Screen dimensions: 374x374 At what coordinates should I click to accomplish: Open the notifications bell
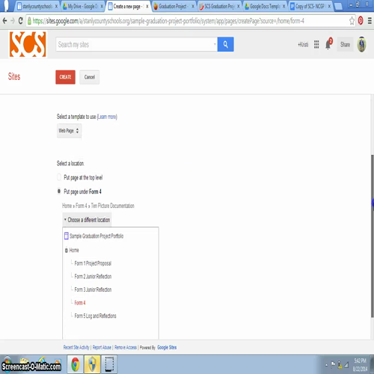[328, 44]
